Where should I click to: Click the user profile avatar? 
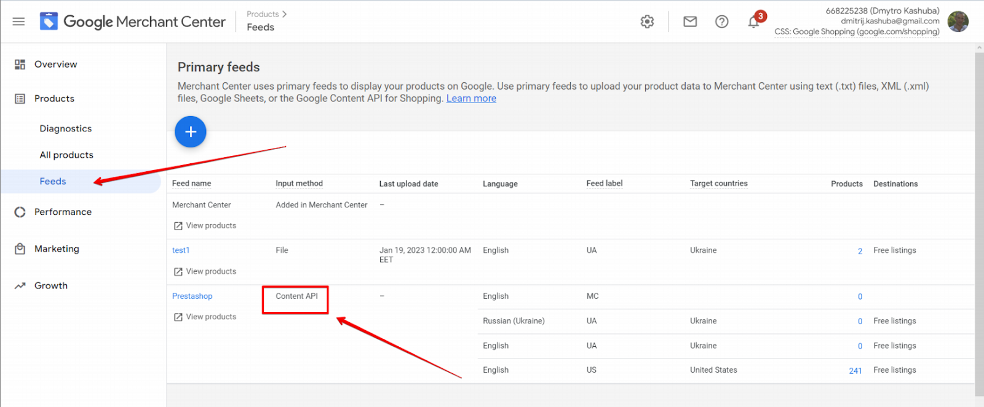[x=958, y=21]
